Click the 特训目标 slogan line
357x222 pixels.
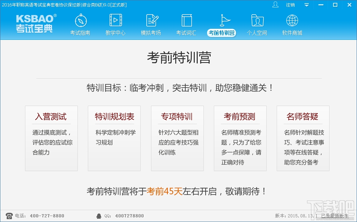pyautogui.click(x=180, y=88)
